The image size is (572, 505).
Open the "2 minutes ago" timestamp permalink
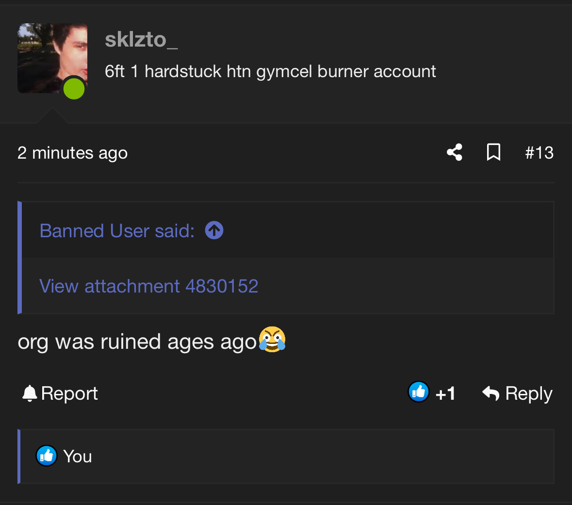72,153
